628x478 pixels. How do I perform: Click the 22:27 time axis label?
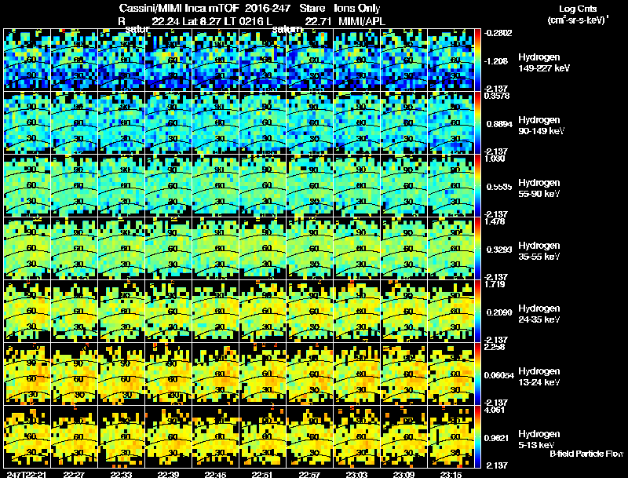click(74, 474)
